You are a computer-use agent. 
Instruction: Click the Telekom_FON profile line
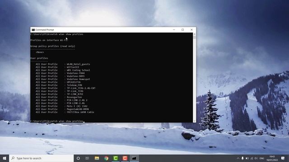[59, 85]
